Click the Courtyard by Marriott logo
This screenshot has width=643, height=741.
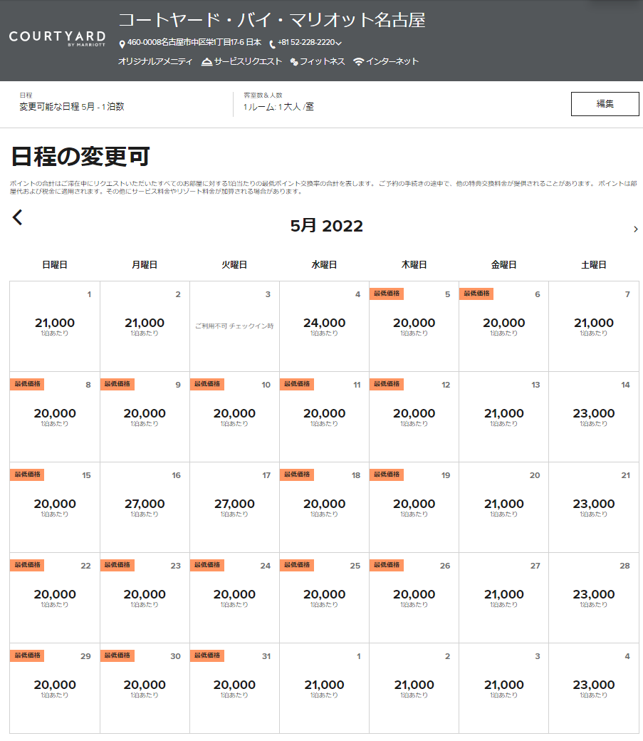57,38
